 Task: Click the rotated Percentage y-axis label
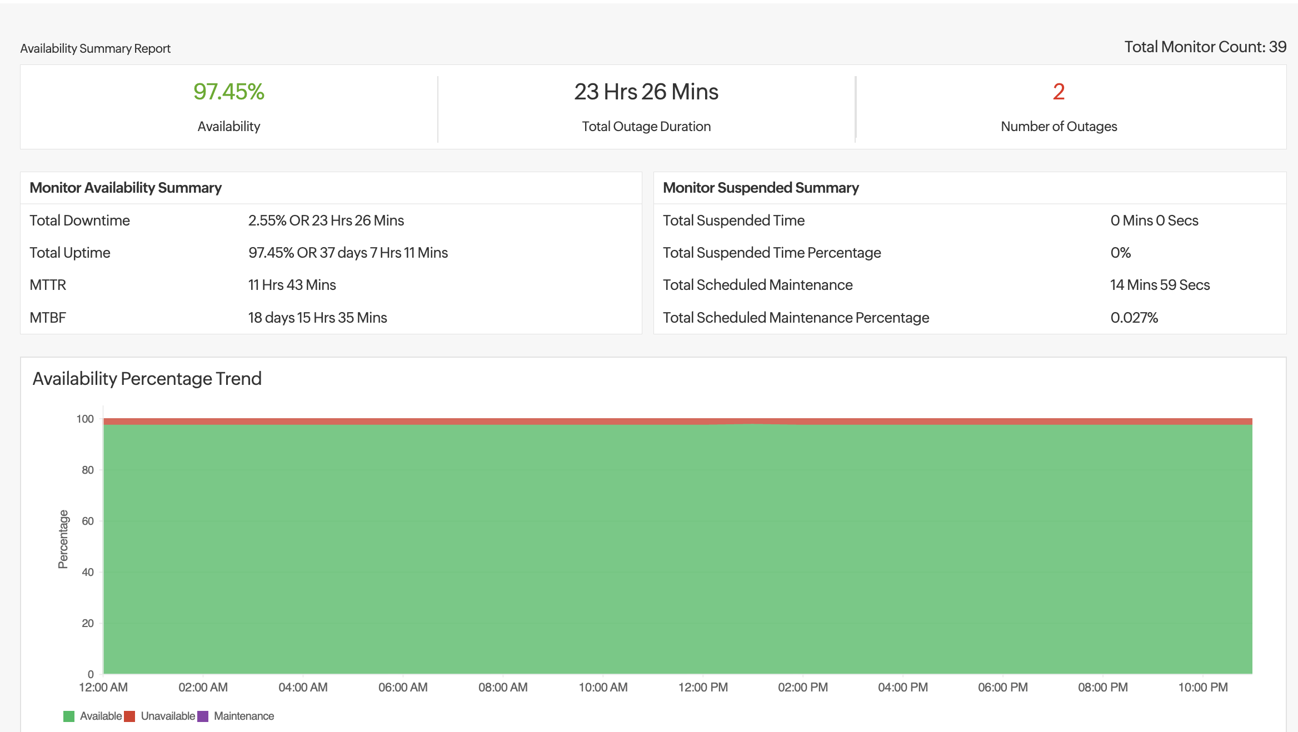[63, 539]
